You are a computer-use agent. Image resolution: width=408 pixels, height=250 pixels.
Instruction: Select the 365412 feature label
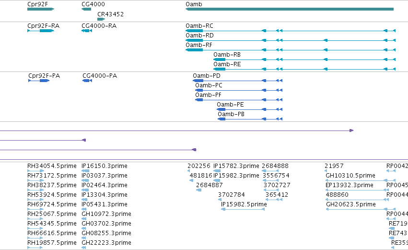(277, 195)
